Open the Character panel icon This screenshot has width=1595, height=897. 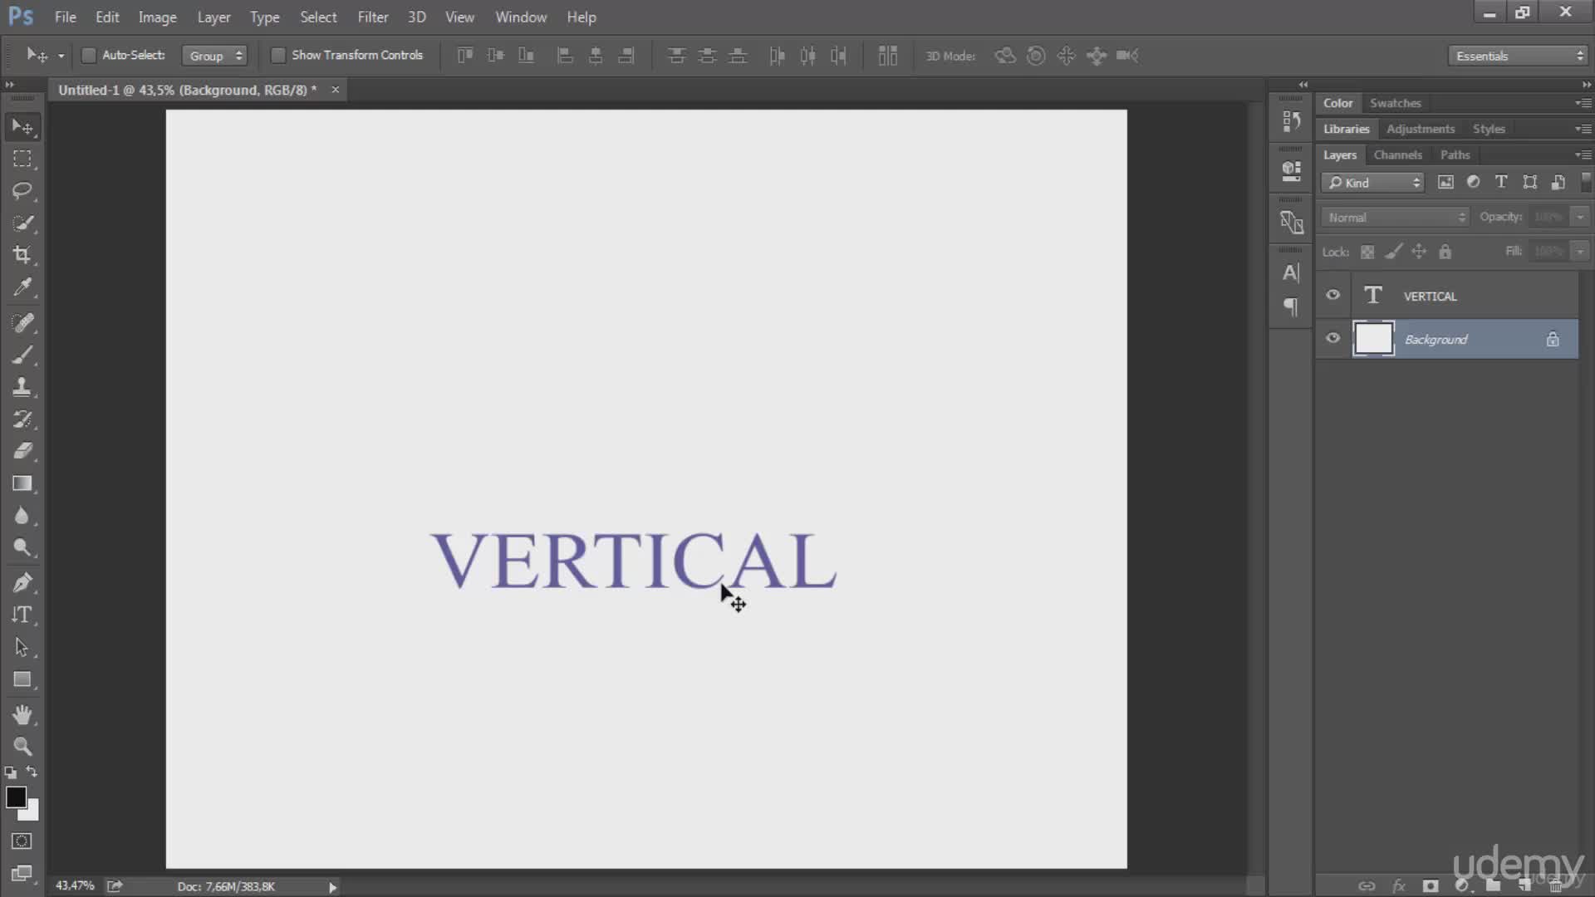[1291, 272]
